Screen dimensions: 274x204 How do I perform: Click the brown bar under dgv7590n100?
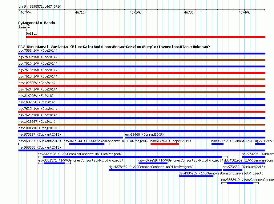click(x=142, y=60)
